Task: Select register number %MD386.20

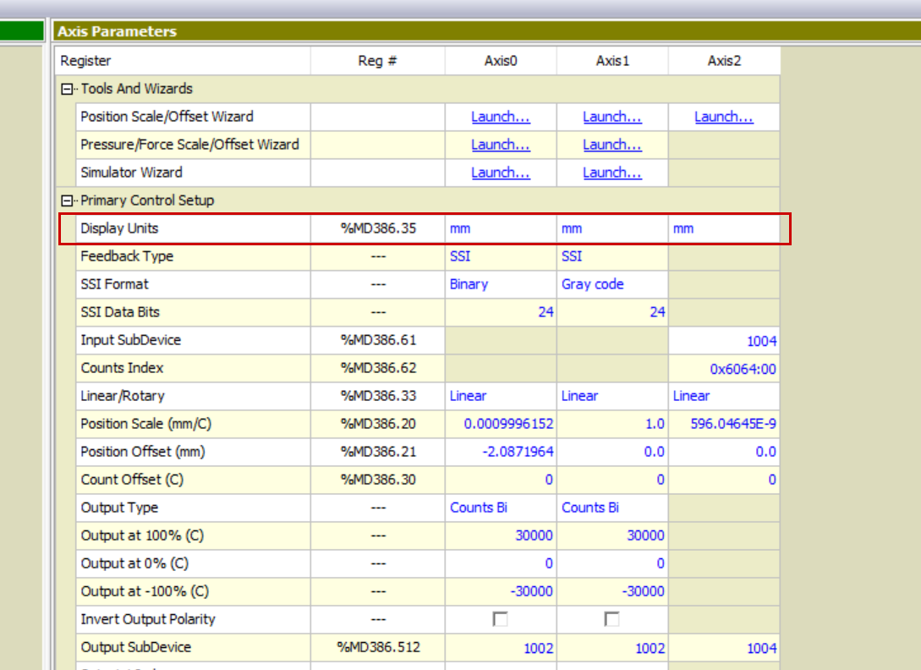Action: [x=378, y=424]
